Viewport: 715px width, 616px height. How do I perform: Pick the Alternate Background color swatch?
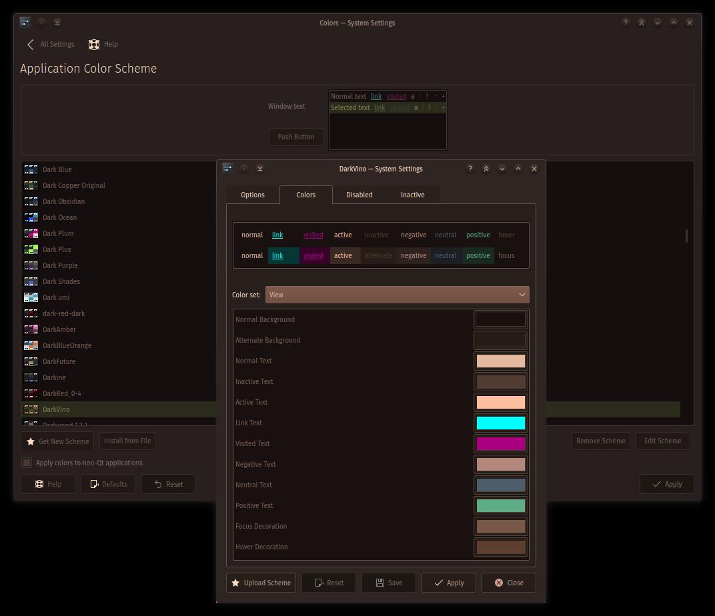pyautogui.click(x=501, y=340)
